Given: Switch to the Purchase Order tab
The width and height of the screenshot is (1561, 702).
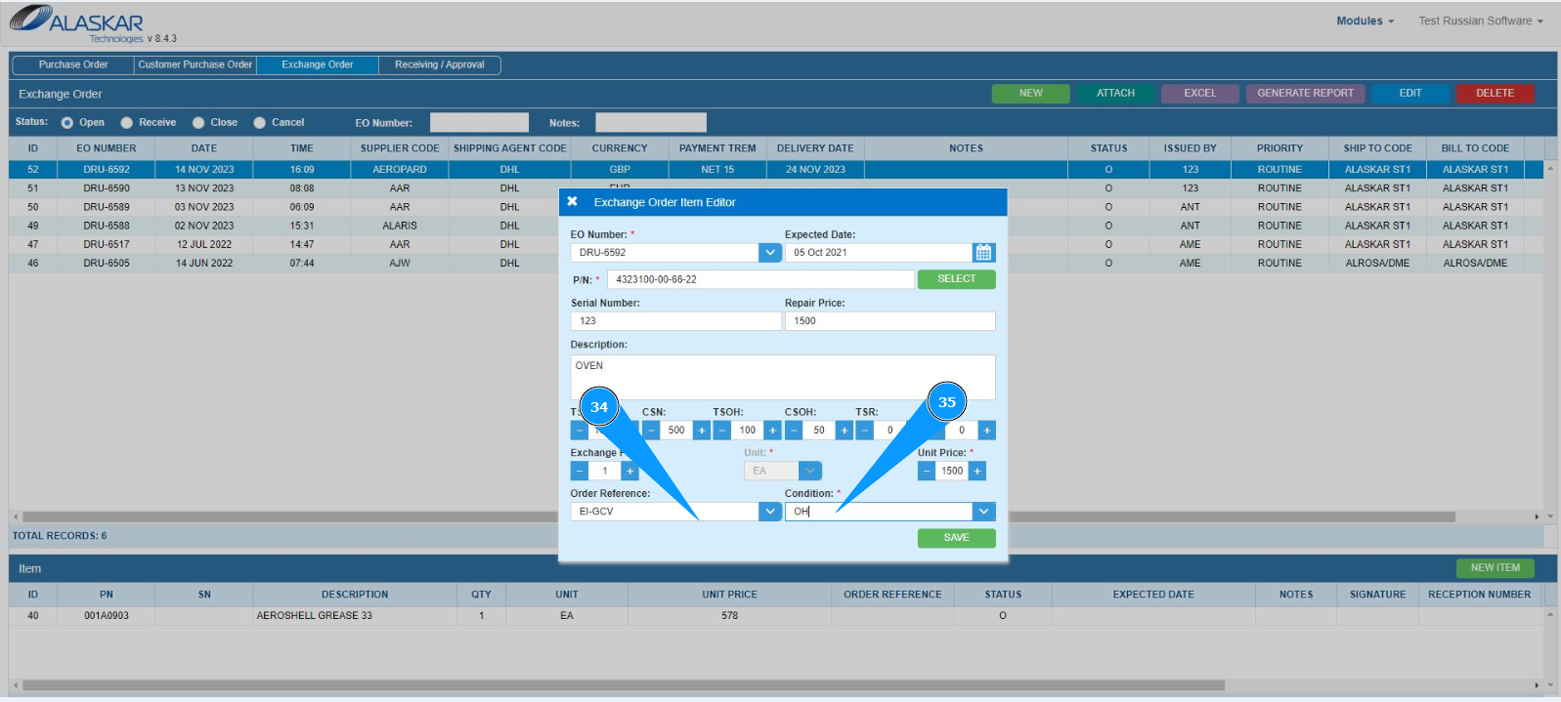Looking at the screenshot, I should [x=73, y=64].
